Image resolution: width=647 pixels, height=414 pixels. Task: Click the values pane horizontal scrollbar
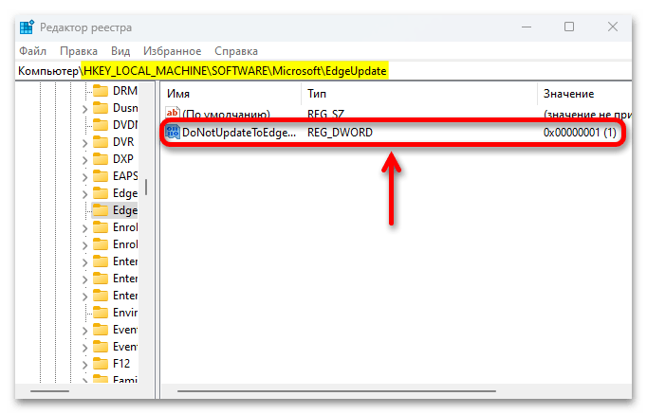click(x=336, y=391)
